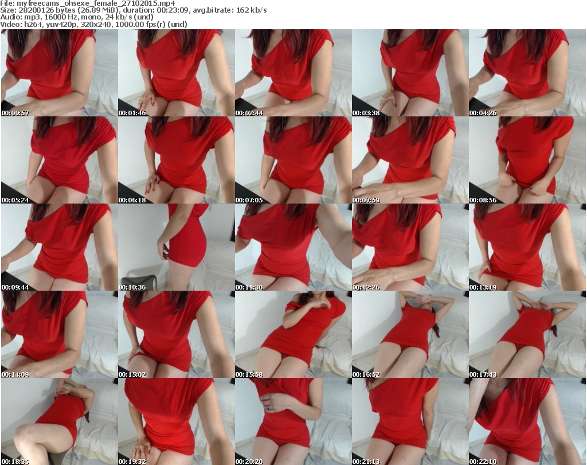Select the frame timestamped 00:05:24

click(59, 160)
